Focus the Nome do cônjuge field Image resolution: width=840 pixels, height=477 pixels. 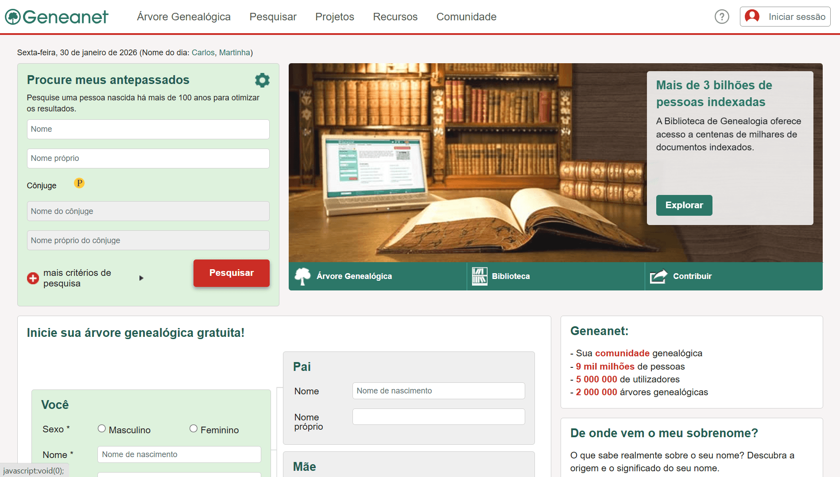(x=148, y=211)
